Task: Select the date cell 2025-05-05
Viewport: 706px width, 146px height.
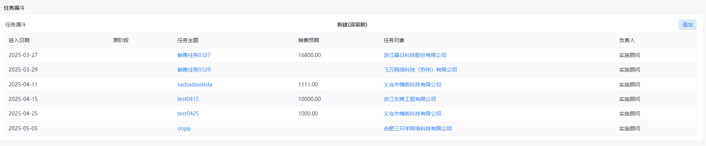Action: (x=23, y=128)
